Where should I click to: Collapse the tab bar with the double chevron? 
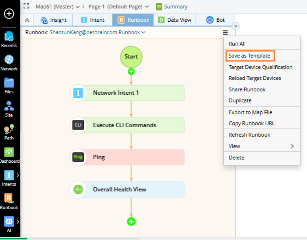(x=27, y=20)
